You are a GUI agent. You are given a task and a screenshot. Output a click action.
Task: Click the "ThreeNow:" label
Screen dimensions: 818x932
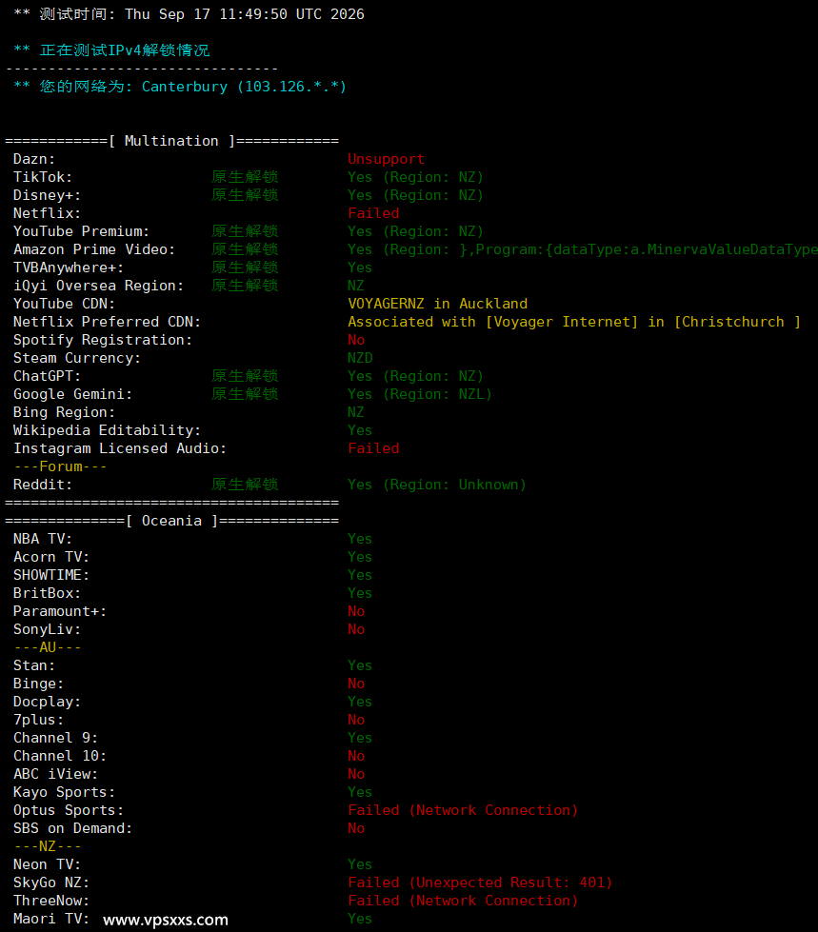(51, 902)
